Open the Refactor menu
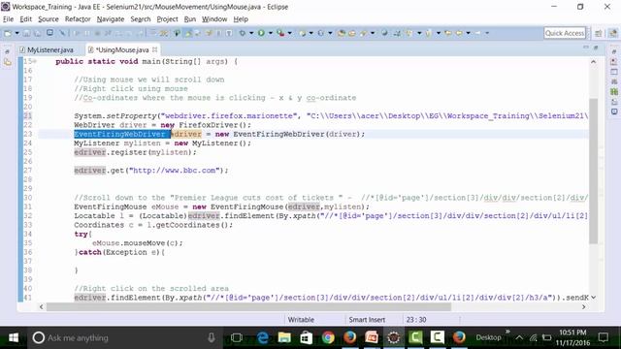This screenshot has width=621, height=349. click(x=78, y=19)
